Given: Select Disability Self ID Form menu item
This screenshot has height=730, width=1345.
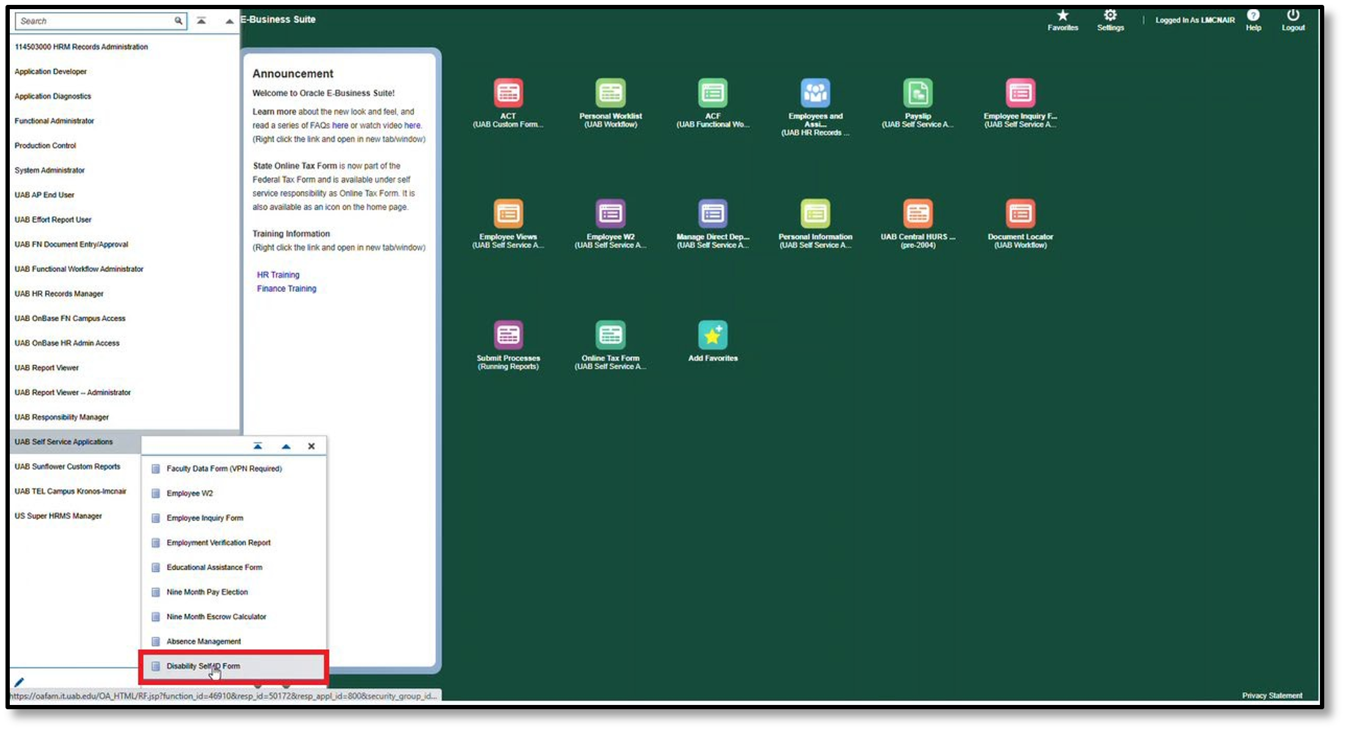Looking at the screenshot, I should pyautogui.click(x=203, y=666).
